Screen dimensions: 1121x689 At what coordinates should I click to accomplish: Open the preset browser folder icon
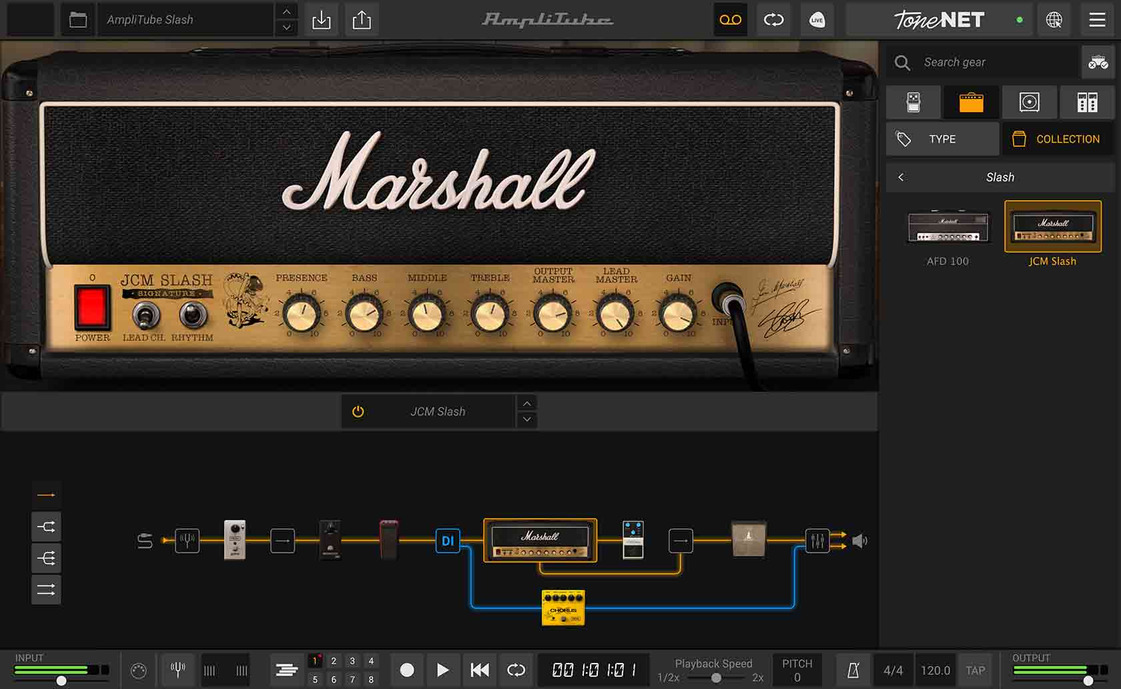78,19
